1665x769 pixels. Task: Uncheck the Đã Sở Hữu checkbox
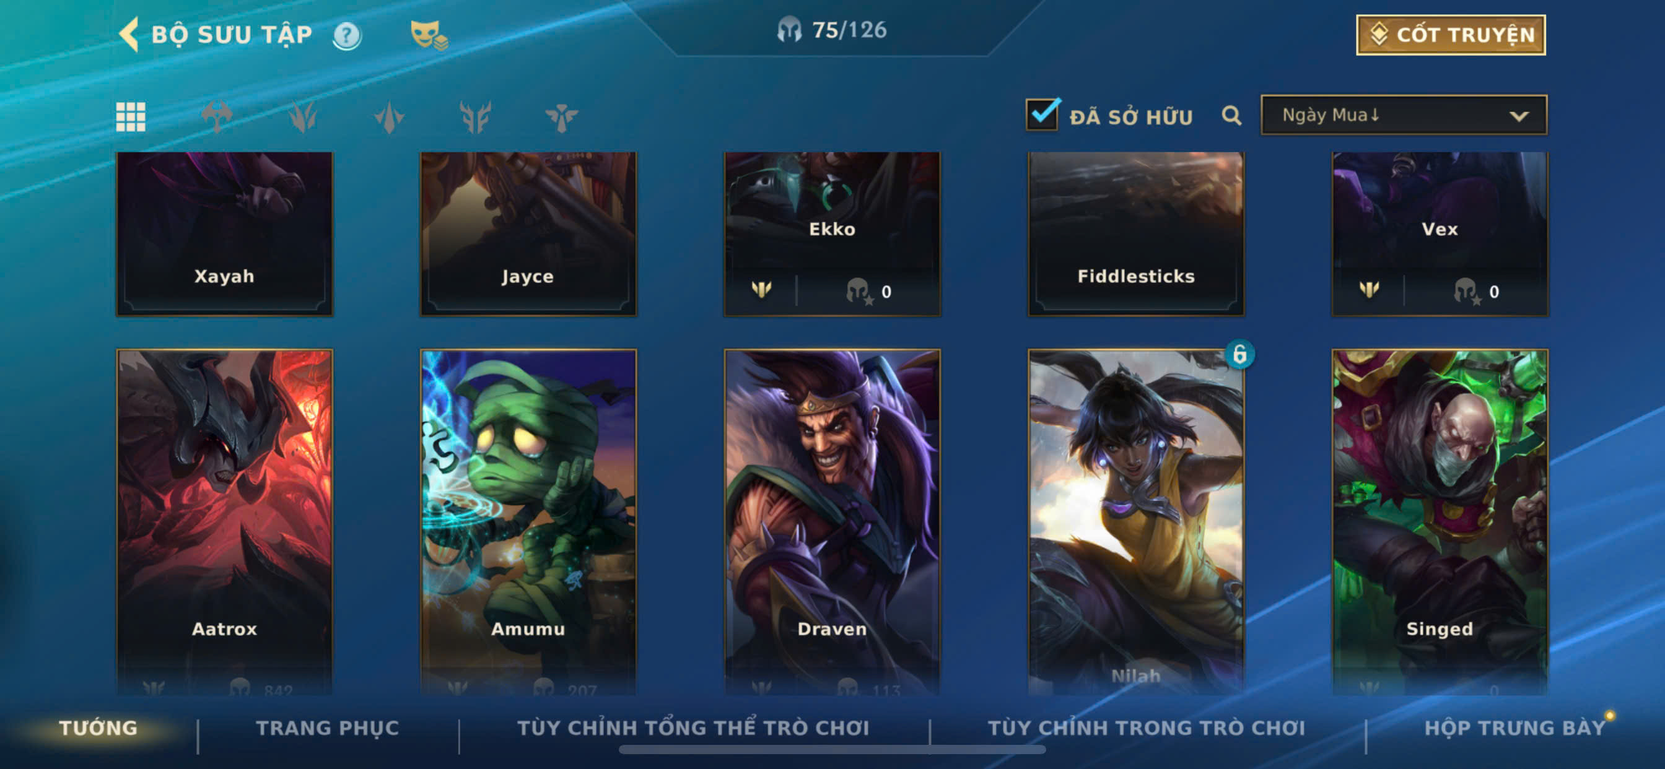(1042, 115)
